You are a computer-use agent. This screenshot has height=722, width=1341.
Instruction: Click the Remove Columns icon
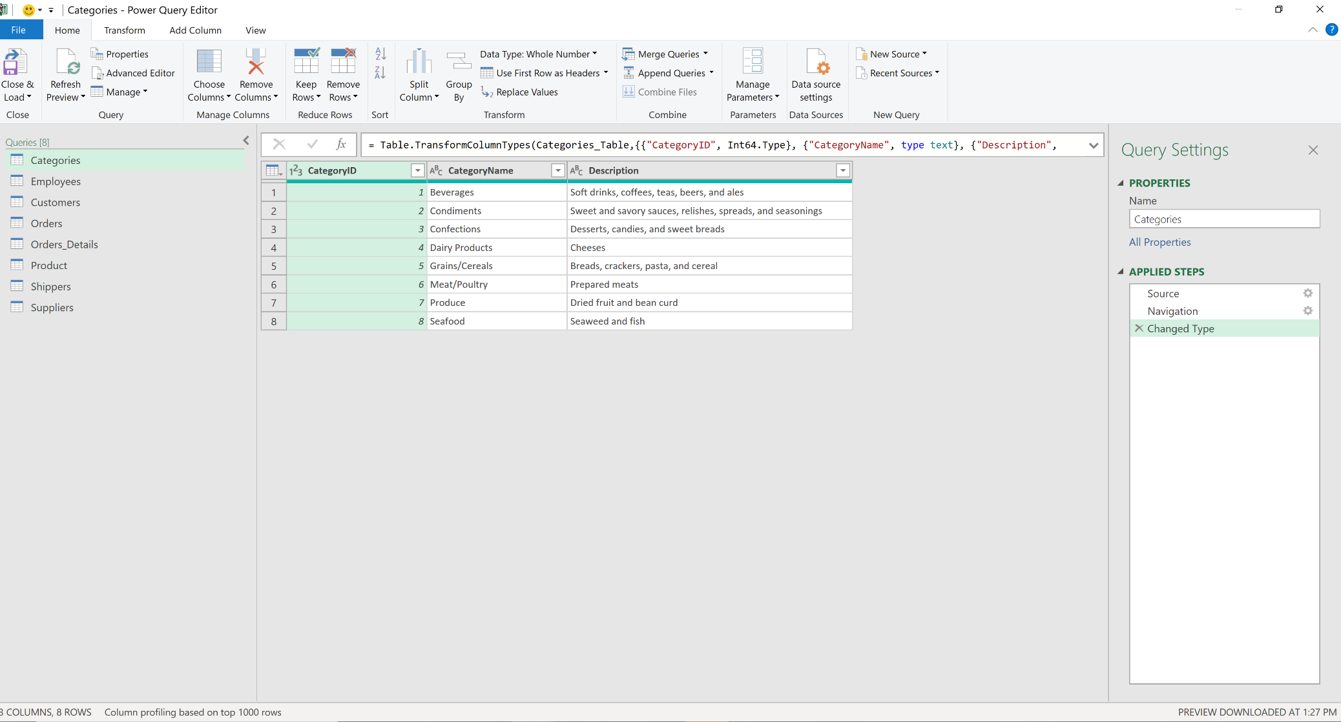[256, 62]
